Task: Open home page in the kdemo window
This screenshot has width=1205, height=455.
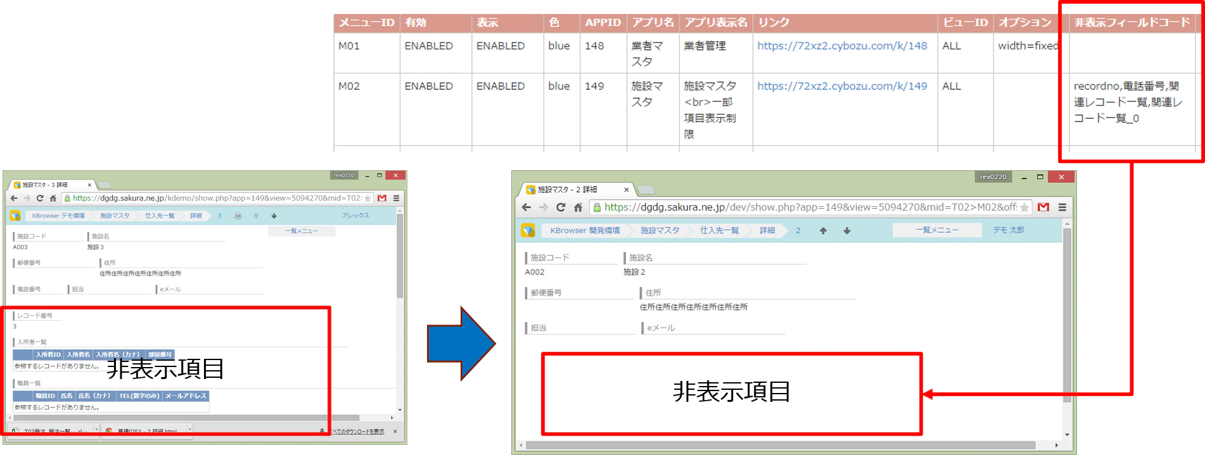Action: tap(53, 198)
